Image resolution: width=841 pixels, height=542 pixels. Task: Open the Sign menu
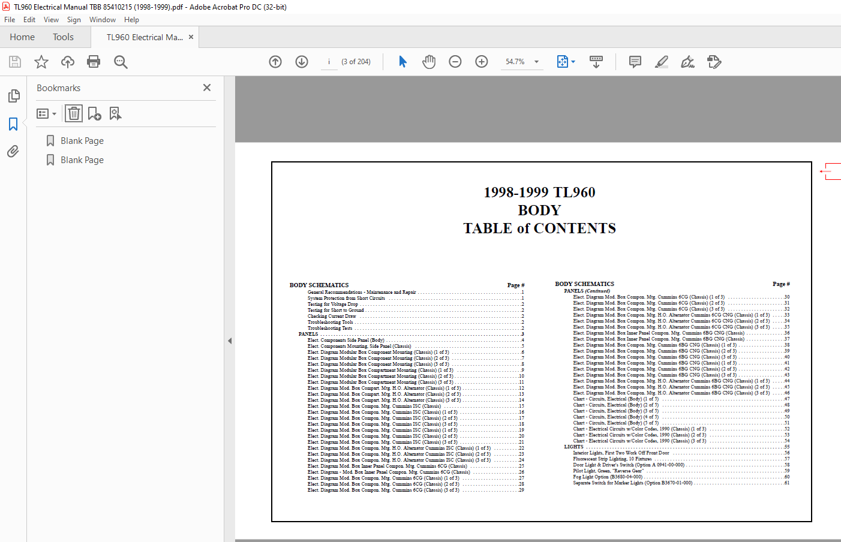74,20
